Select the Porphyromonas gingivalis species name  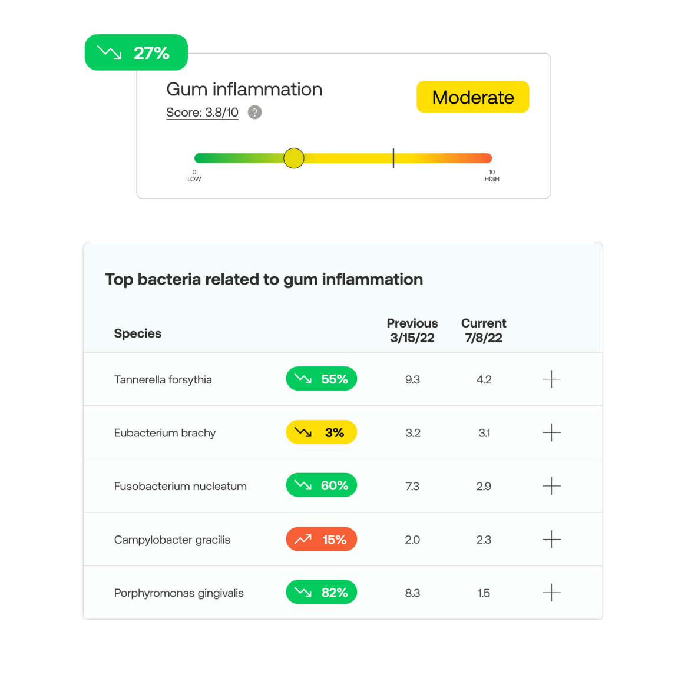(178, 593)
